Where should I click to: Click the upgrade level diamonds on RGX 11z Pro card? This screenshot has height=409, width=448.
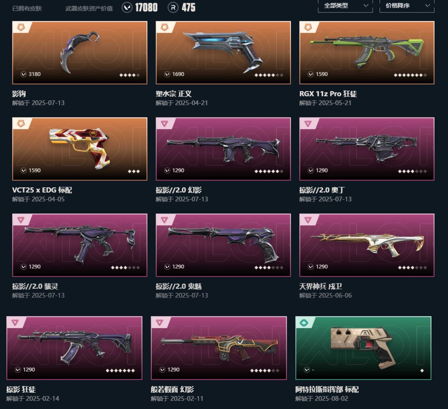410,75
